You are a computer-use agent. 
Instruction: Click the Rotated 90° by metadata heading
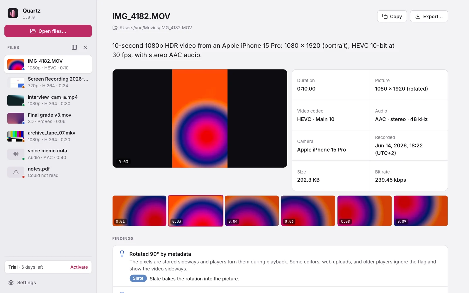point(160,254)
